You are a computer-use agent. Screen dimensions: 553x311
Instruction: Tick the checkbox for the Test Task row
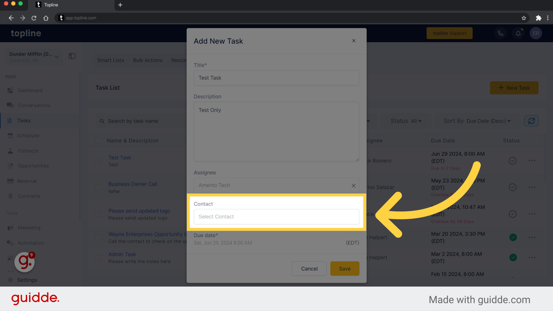tap(98, 161)
